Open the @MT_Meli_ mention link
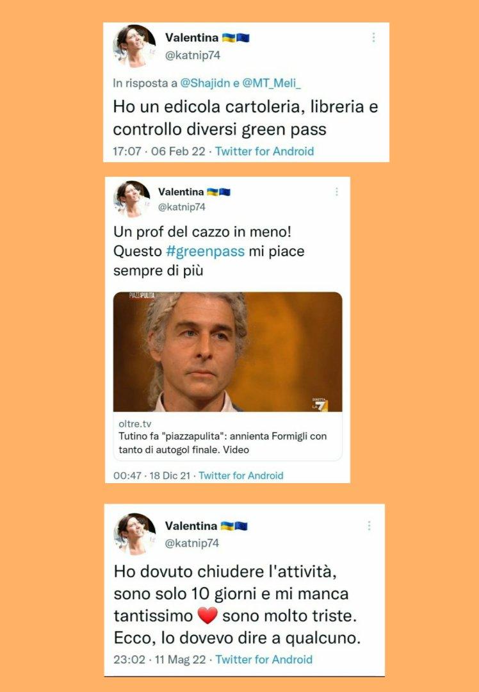 272,83
